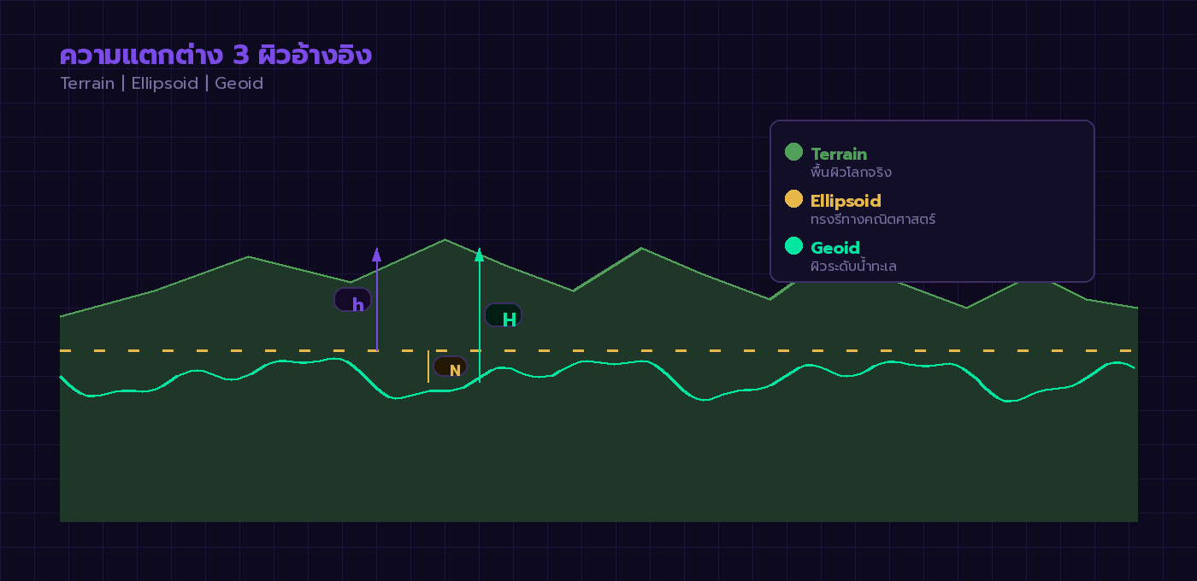Select the orange 'N' undulation label badge

(451, 367)
